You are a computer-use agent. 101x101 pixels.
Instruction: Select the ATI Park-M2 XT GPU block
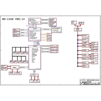click(x=57, y=30)
